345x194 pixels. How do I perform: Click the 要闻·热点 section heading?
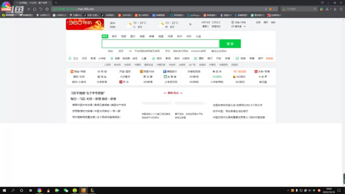coord(173,93)
